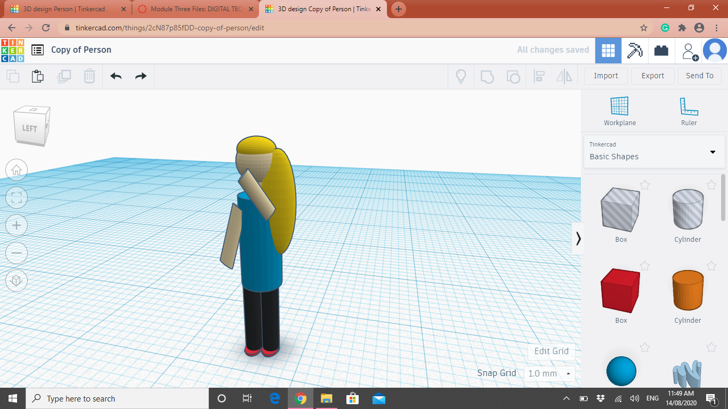Viewport: 728px width, 409px height.
Task: Switch to 3D design grid view
Action: tap(608, 51)
